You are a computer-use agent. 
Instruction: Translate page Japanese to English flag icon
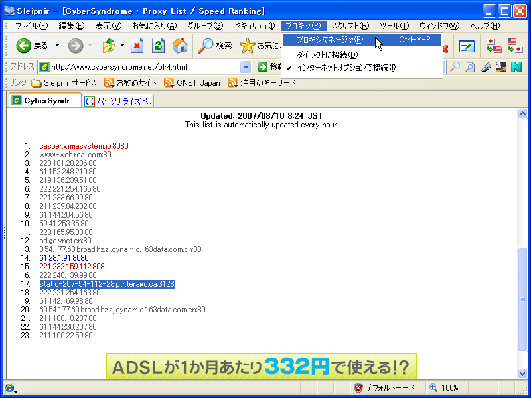pos(494,46)
